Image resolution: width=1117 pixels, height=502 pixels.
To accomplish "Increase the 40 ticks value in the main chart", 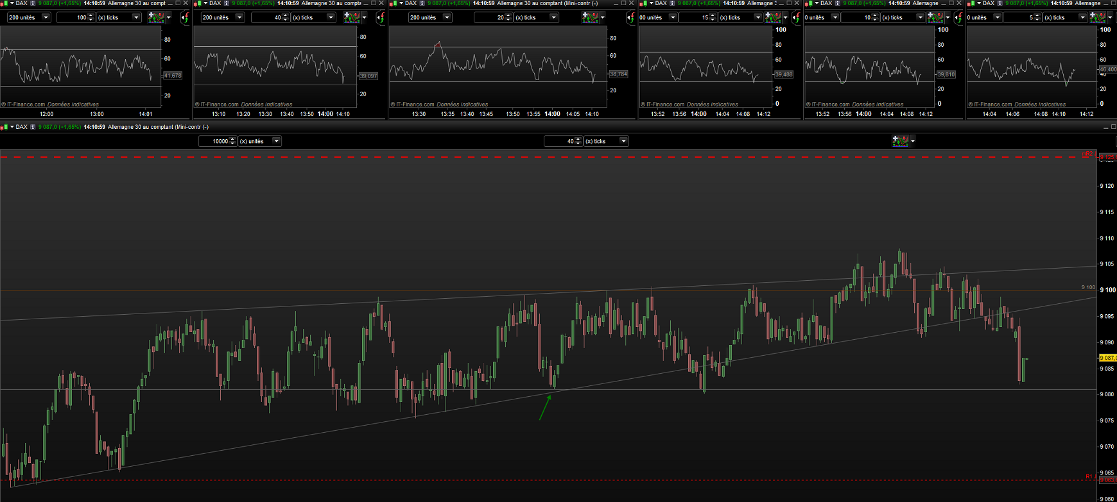I will (578, 139).
